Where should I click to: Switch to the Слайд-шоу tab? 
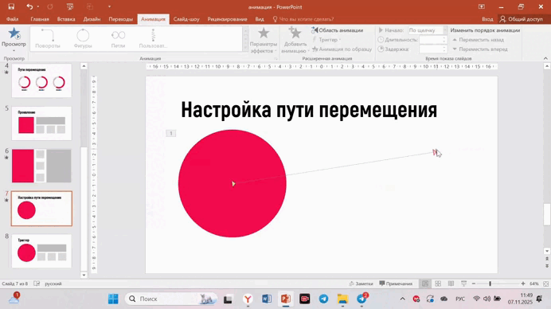click(186, 19)
